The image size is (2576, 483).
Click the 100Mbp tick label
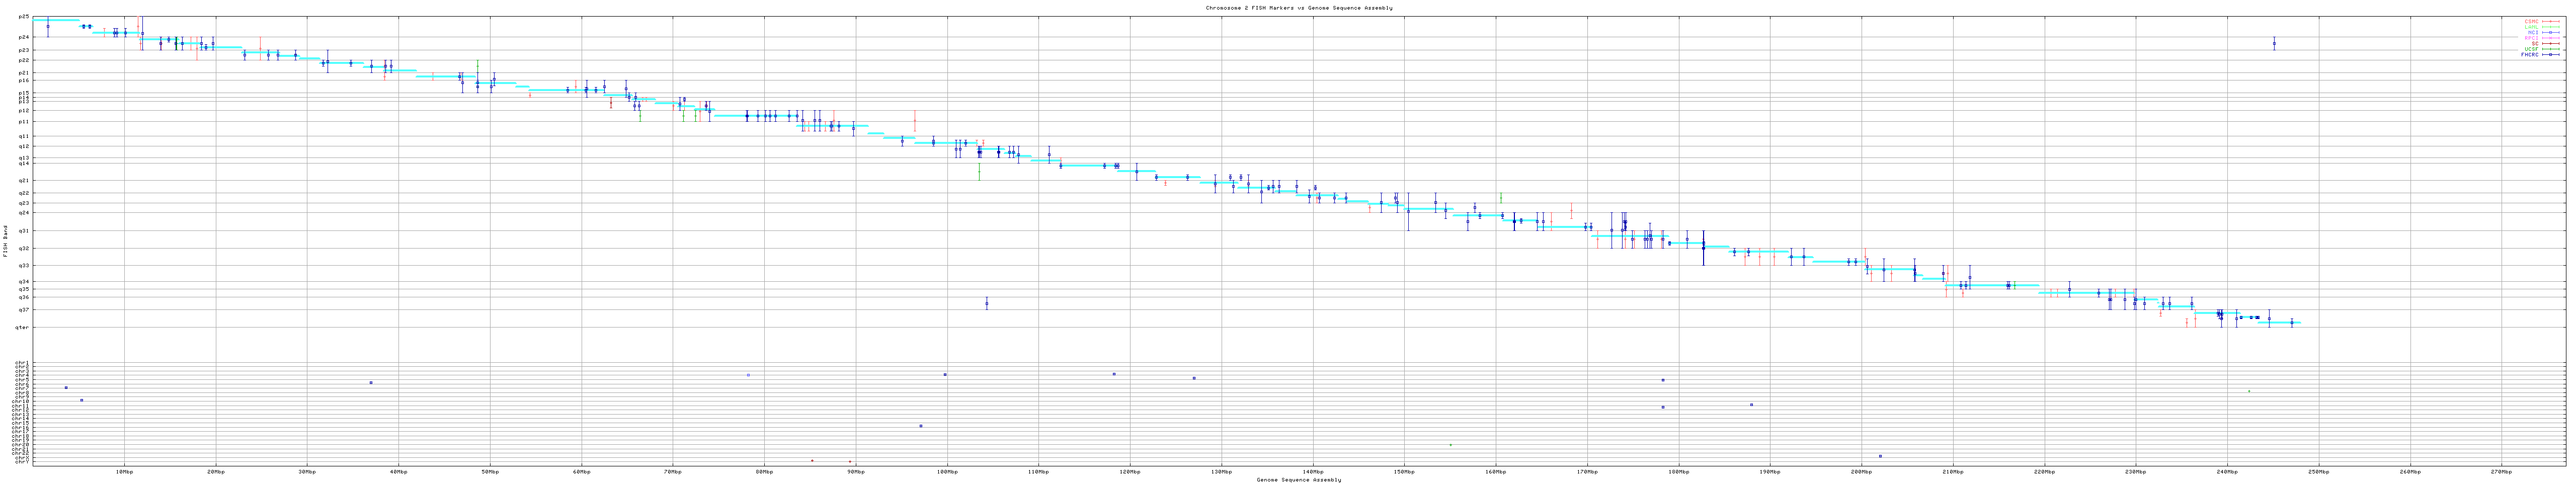[x=946, y=471]
